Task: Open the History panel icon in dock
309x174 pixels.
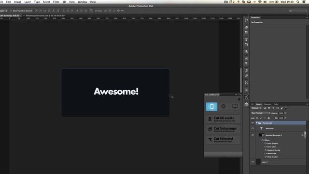Action: (x=246, y=20)
